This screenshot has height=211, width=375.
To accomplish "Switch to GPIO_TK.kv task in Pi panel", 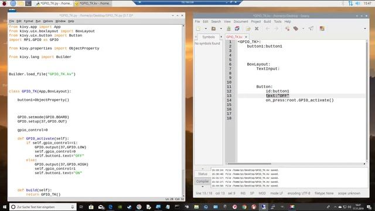I will point(93,4).
